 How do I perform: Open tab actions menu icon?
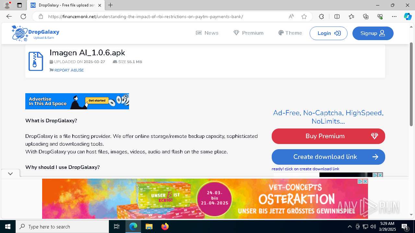coord(19,5)
